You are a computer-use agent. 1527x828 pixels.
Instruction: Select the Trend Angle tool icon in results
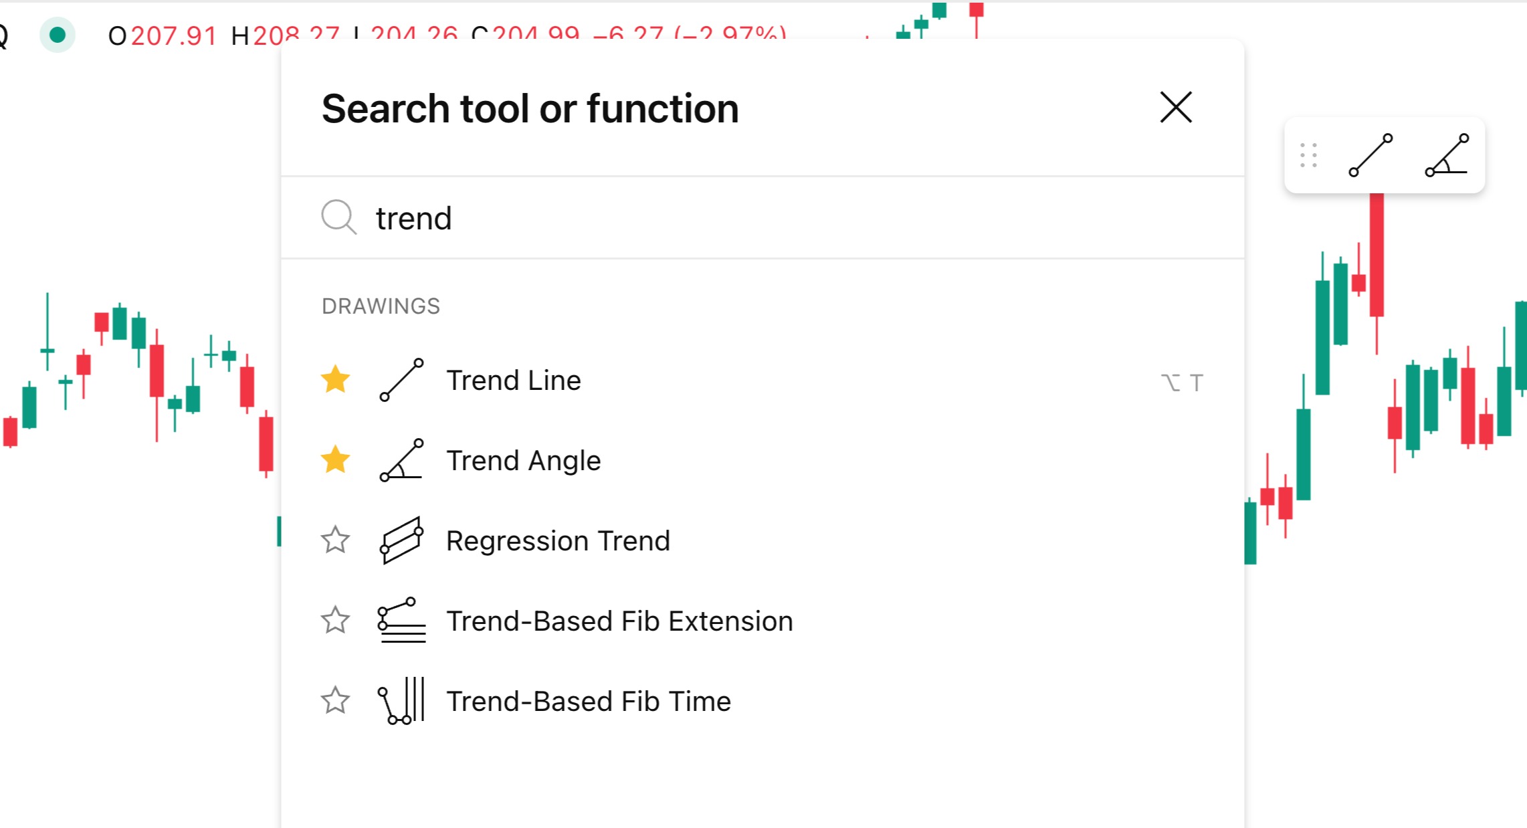click(401, 460)
